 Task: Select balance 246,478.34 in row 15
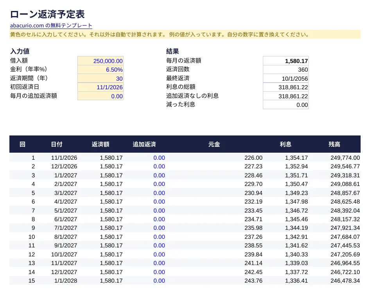[345, 281]
